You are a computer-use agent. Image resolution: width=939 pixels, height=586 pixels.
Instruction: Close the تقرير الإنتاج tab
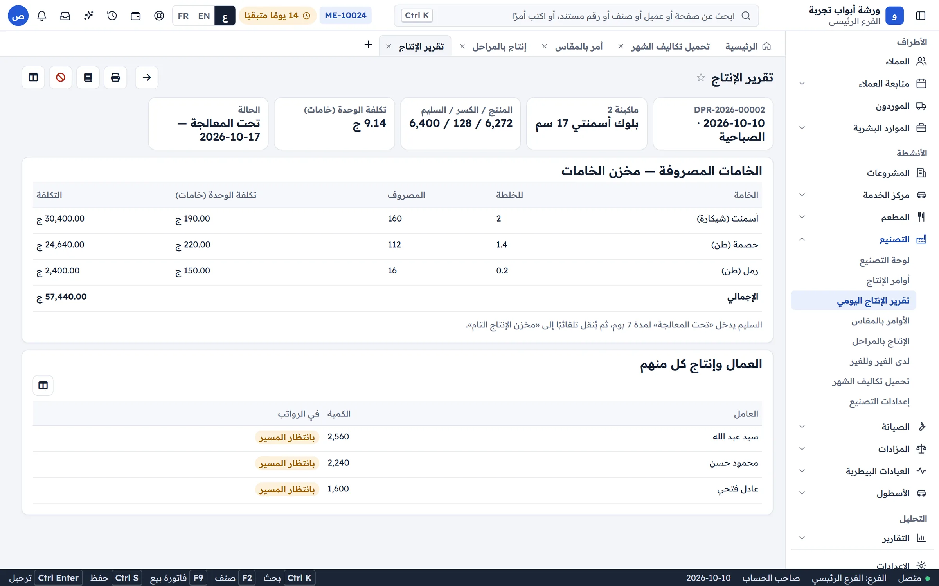[x=389, y=46]
